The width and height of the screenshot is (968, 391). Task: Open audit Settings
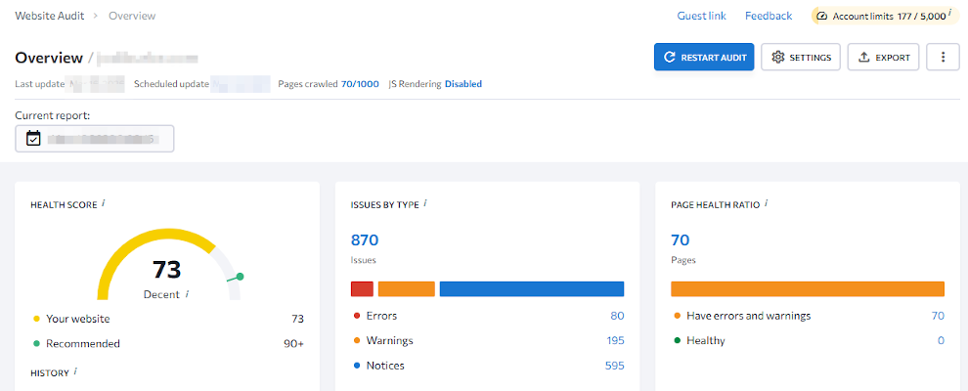[801, 58]
